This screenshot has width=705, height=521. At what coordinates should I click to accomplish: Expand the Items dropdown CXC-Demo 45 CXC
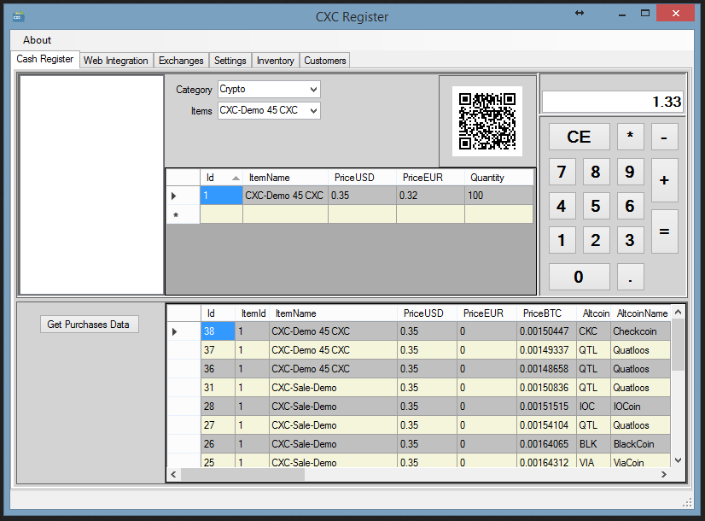[269, 110]
